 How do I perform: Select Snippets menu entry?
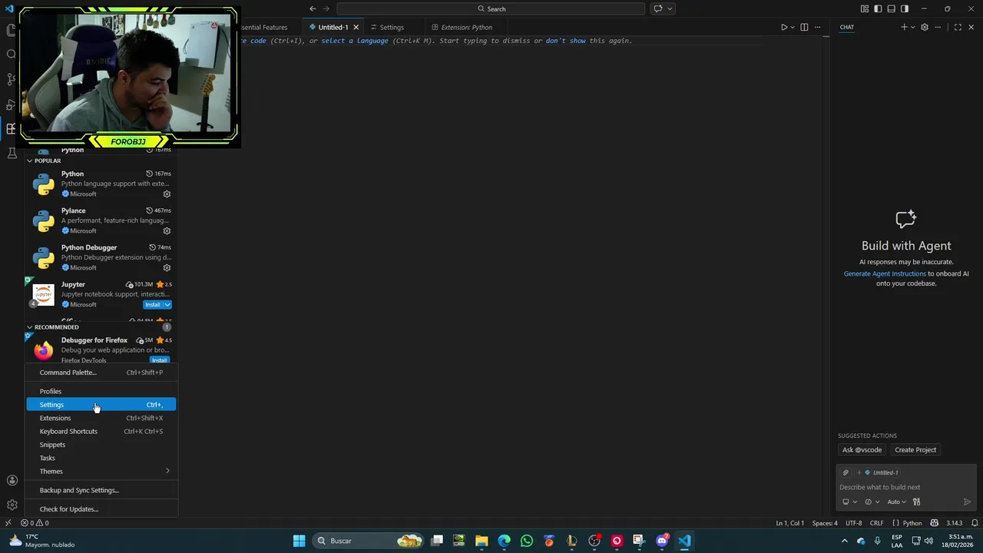pyautogui.click(x=101, y=445)
